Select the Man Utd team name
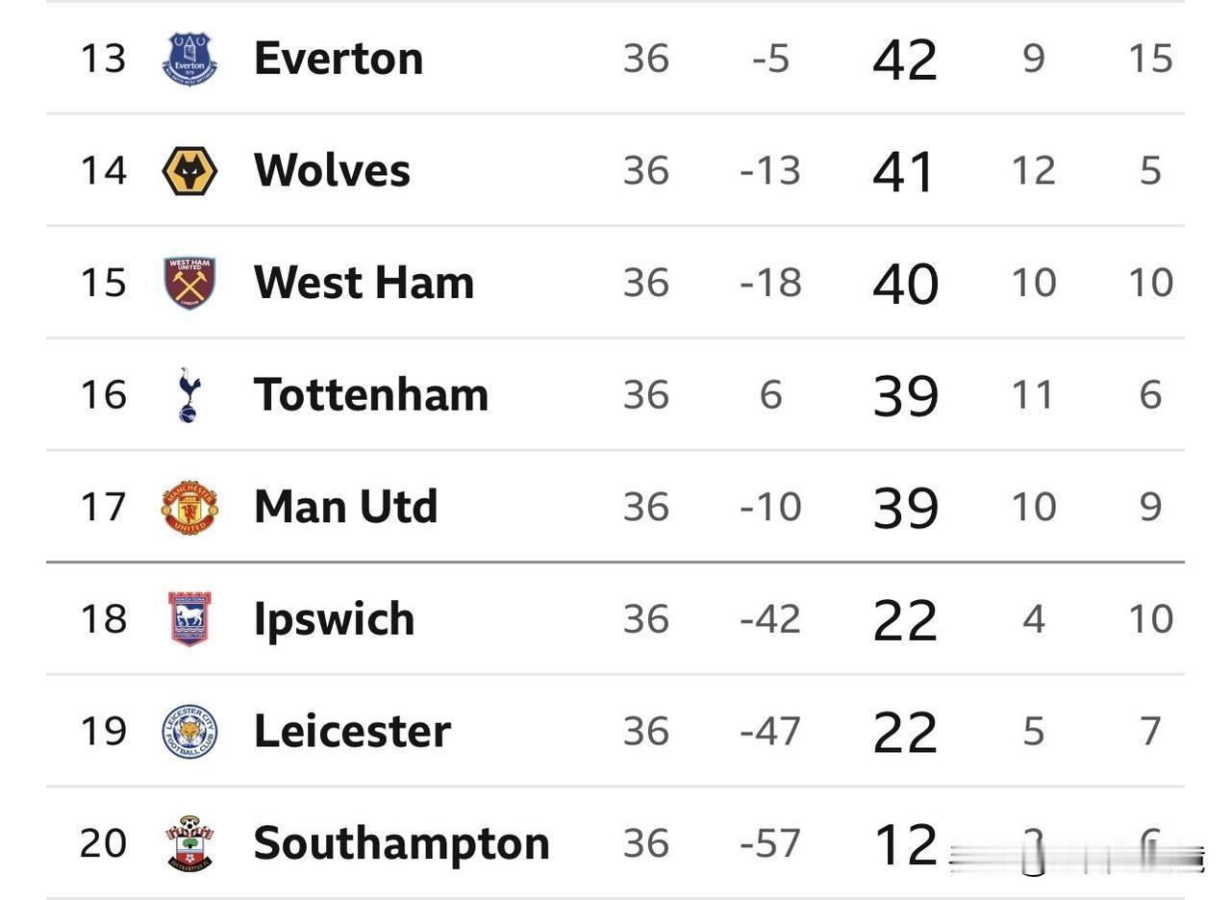The height and width of the screenshot is (900, 1231). pos(345,507)
